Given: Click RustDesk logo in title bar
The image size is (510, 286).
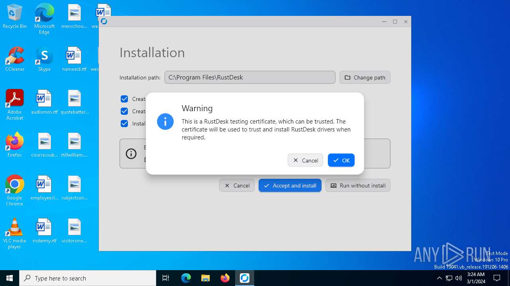Looking at the screenshot, I should 104,21.
